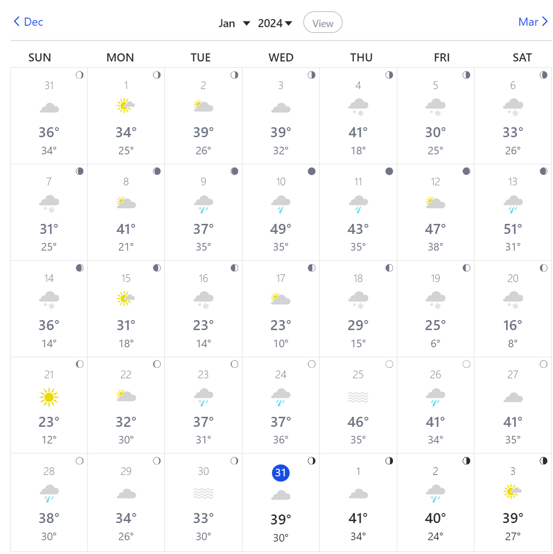Click the cloudy icon on February 1
553x554 pixels.
pyautogui.click(x=358, y=495)
